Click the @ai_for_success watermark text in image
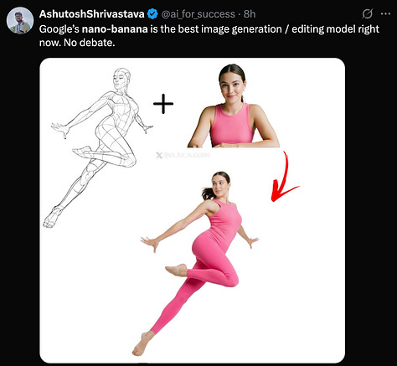 [187, 155]
